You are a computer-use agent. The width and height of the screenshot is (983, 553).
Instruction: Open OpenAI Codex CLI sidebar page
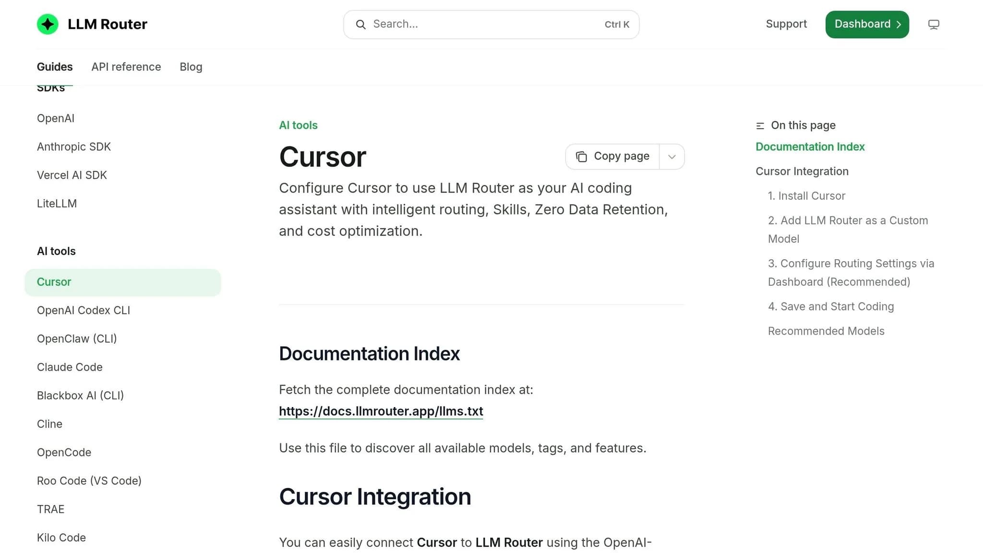pyautogui.click(x=84, y=310)
